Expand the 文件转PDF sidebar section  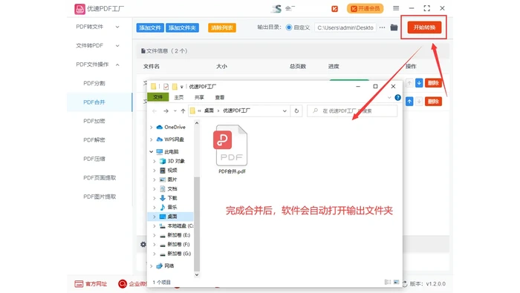coord(117,46)
